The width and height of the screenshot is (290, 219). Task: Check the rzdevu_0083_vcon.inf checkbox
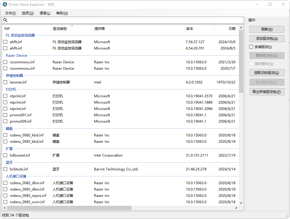pyautogui.click(x=5, y=202)
